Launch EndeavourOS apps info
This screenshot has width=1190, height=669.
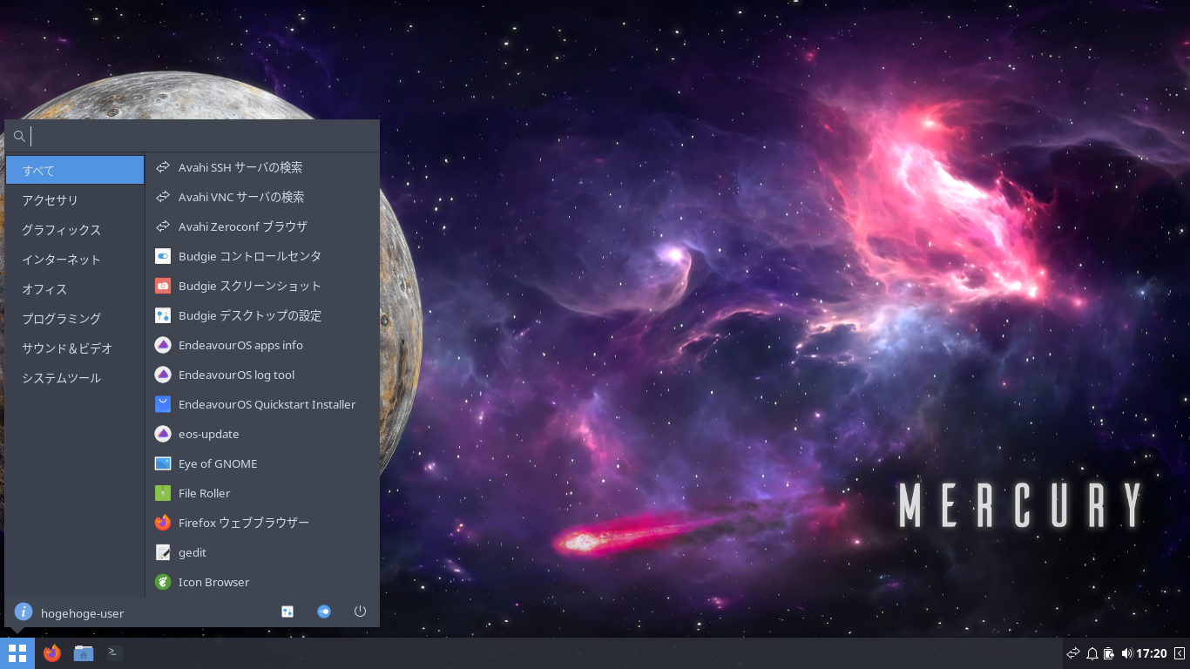pyautogui.click(x=262, y=345)
